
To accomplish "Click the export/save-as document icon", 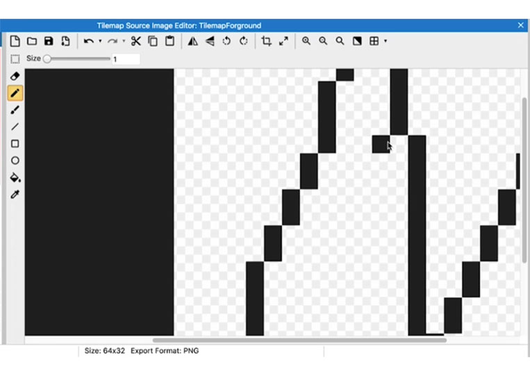I will [x=65, y=41].
